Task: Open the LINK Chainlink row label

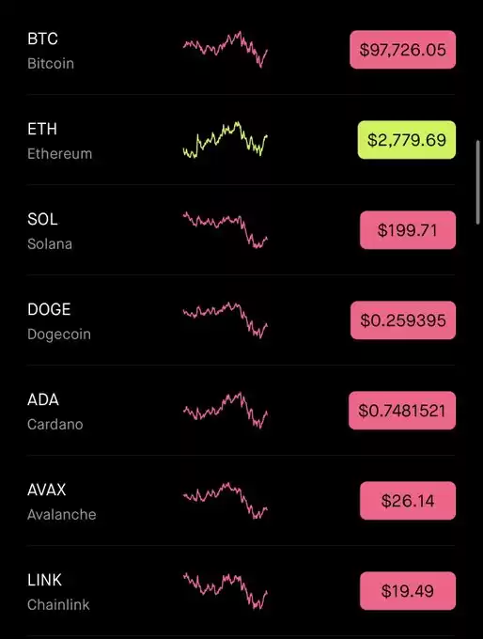Action: (58, 592)
